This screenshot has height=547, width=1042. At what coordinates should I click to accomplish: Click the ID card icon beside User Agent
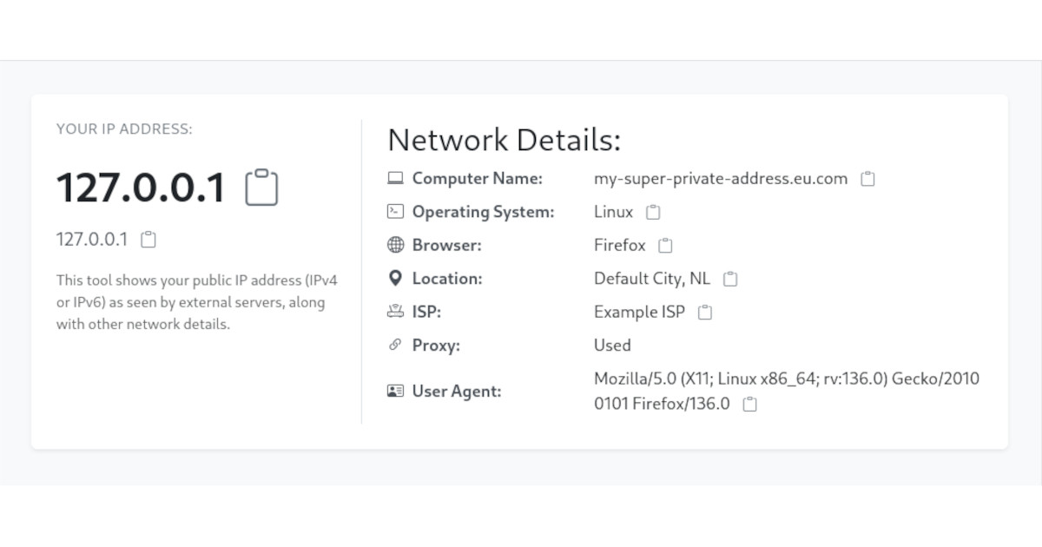(x=395, y=391)
